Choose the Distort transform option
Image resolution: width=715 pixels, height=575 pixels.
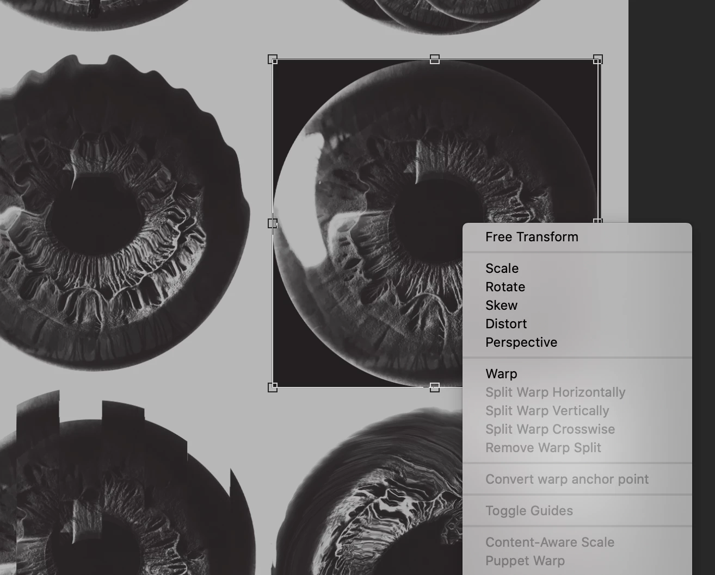[x=577, y=324]
